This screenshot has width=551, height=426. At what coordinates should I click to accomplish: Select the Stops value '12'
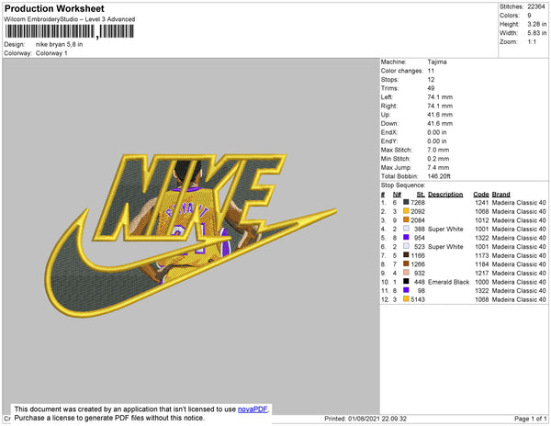(x=431, y=79)
